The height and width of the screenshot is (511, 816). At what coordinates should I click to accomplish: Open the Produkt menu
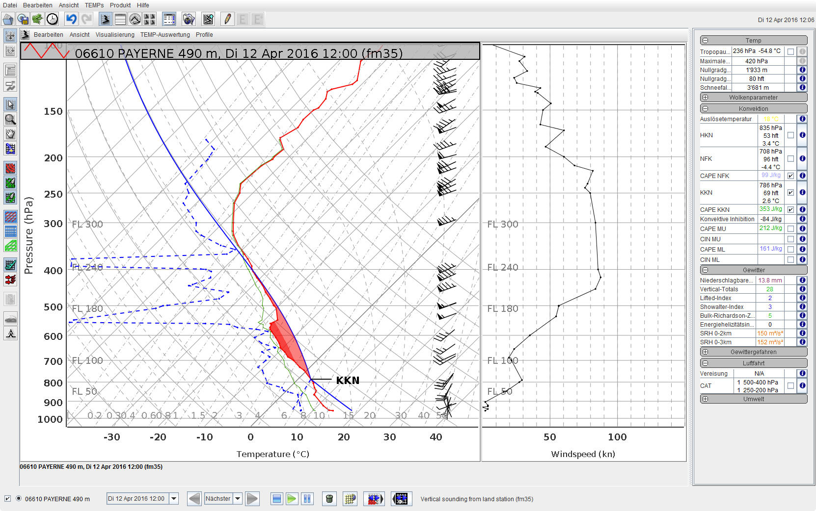(120, 5)
